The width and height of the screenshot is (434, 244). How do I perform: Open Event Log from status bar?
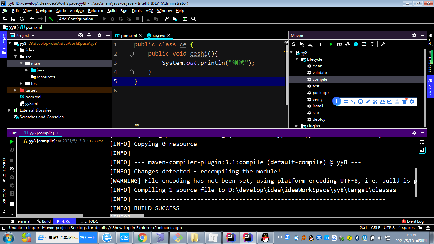(412, 221)
